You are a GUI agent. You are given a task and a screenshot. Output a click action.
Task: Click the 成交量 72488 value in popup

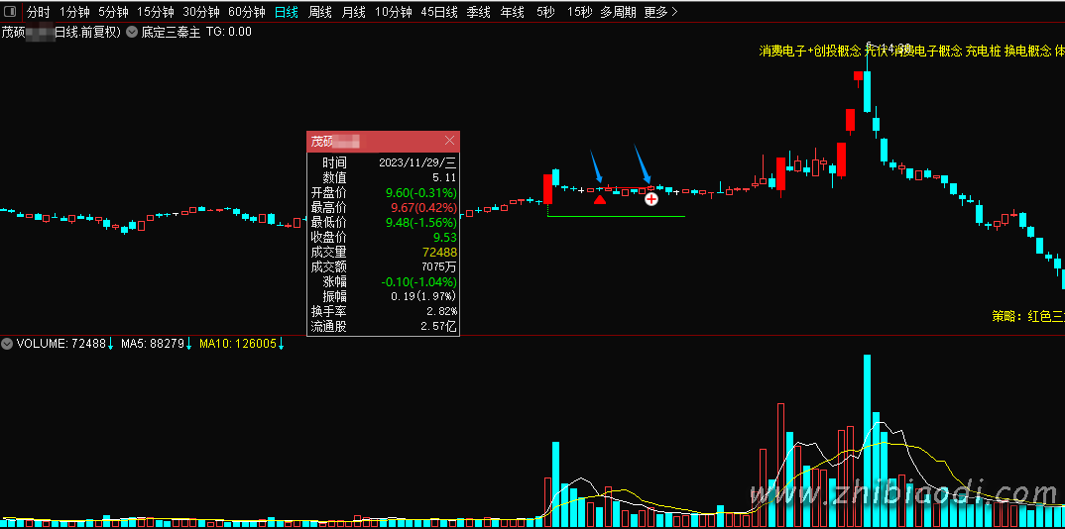pos(440,253)
